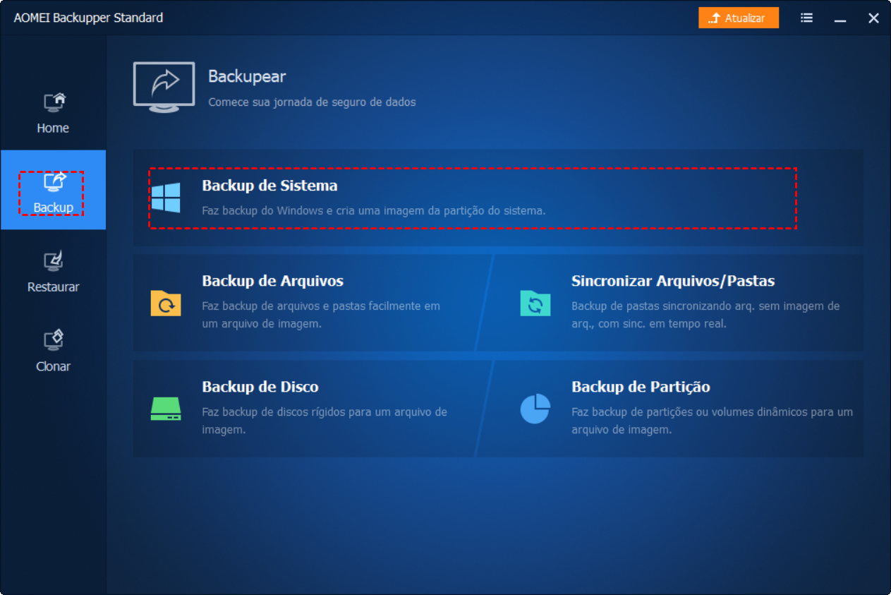Select Sincronizar Arquivos/Pastas
This screenshot has width=891, height=595.
pyautogui.click(x=672, y=281)
